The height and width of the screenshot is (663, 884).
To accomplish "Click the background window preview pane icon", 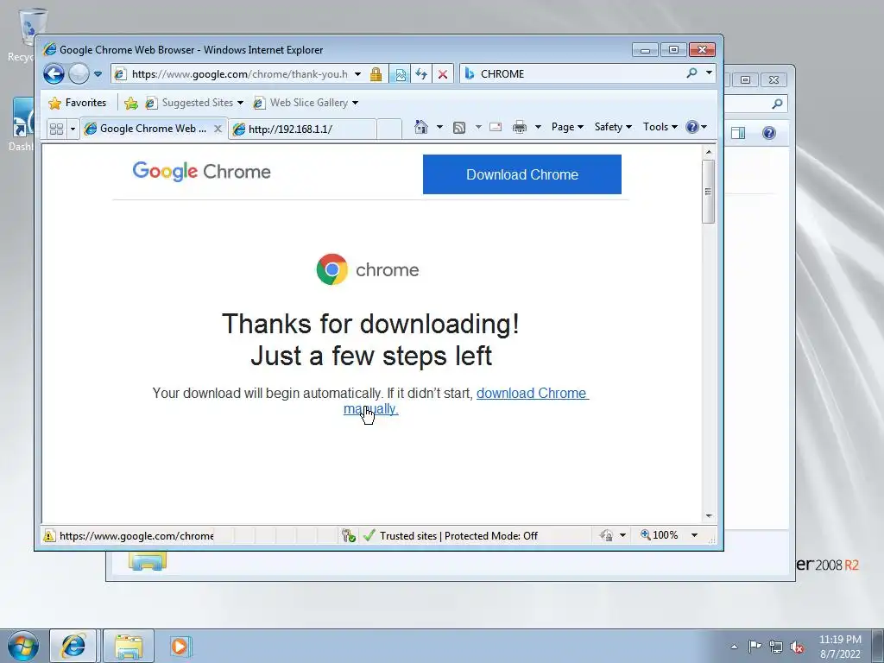I will pyautogui.click(x=738, y=133).
